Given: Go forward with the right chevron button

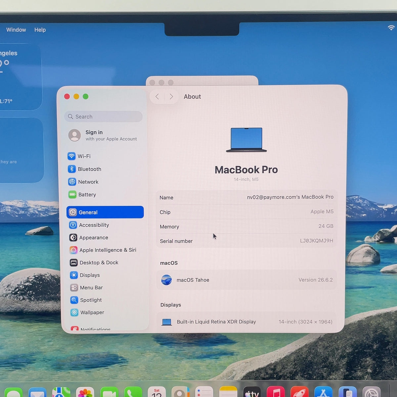Looking at the screenshot, I should [x=171, y=97].
